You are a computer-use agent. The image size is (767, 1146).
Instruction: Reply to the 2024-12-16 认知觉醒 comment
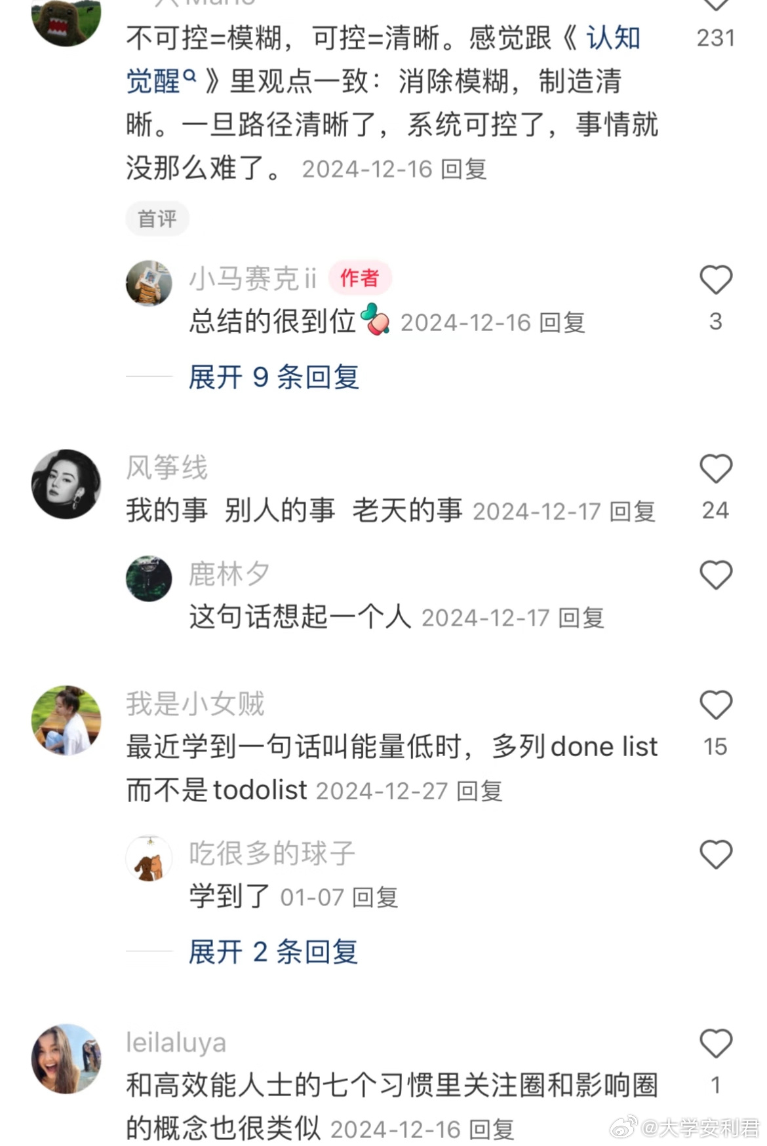(x=464, y=170)
